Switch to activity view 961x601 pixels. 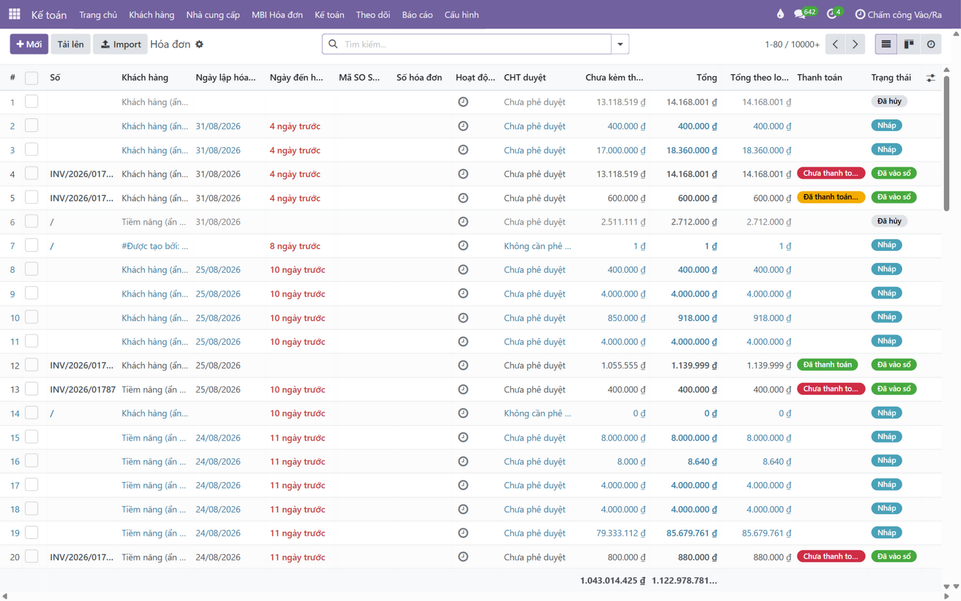coord(931,44)
